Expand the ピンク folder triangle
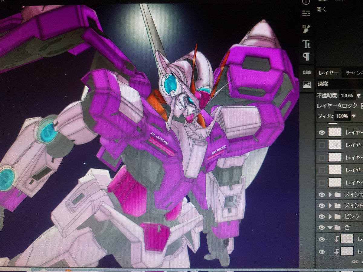Image resolution: width=363 pixels, height=272 pixels. [330, 217]
